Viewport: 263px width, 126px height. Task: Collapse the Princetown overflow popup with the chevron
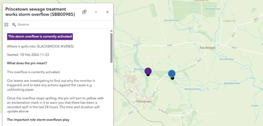coord(96,12)
